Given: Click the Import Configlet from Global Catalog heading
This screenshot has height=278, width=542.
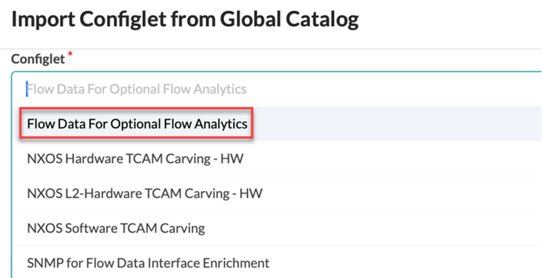Looking at the screenshot, I should point(185,20).
